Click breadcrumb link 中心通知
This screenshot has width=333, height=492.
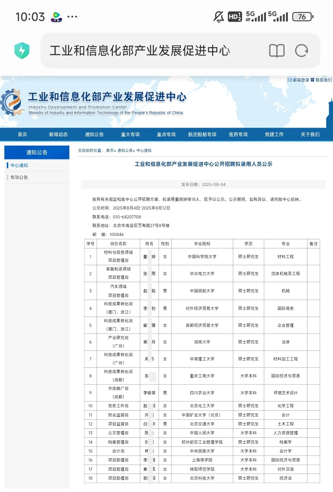144,151
